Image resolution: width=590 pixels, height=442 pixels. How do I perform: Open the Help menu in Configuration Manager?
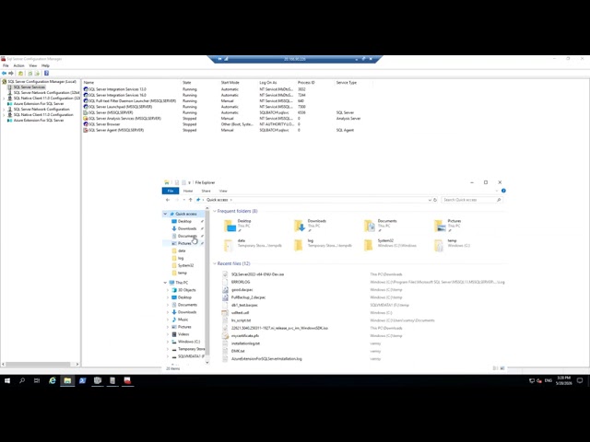(x=45, y=65)
